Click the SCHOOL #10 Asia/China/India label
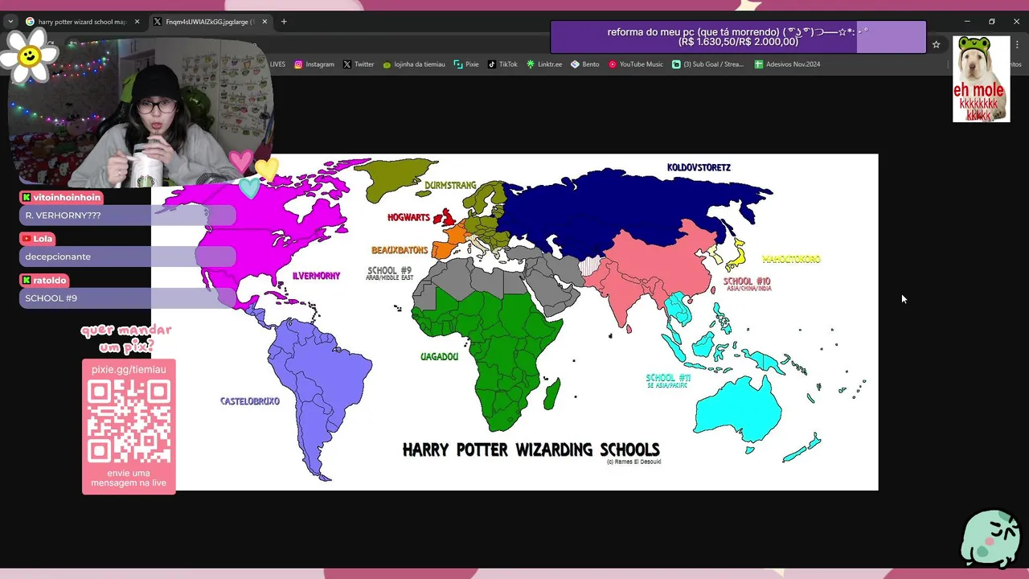The height and width of the screenshot is (579, 1029). (747, 284)
